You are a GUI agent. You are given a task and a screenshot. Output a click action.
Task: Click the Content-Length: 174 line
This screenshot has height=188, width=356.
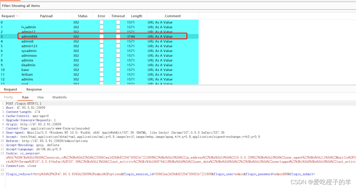[23, 112]
